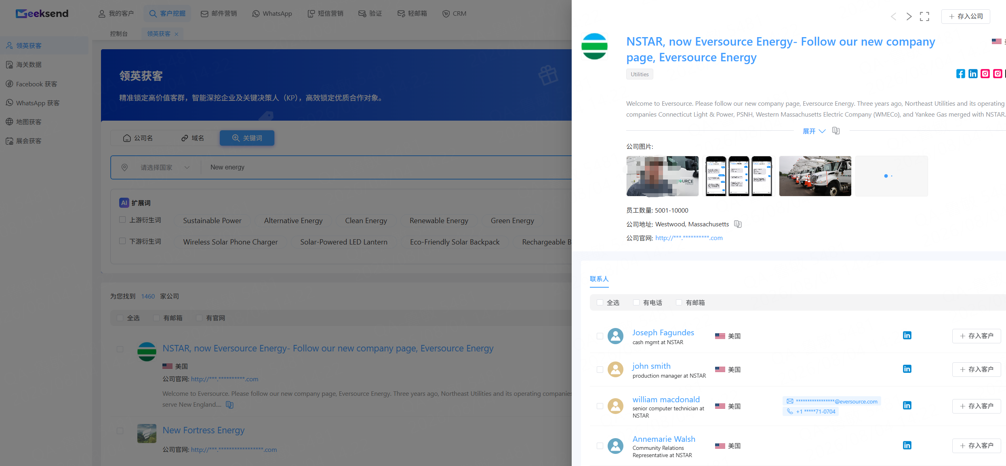The image size is (1006, 466).
Task: Toggle 全选 checkbox in contacts section
Action: point(600,303)
